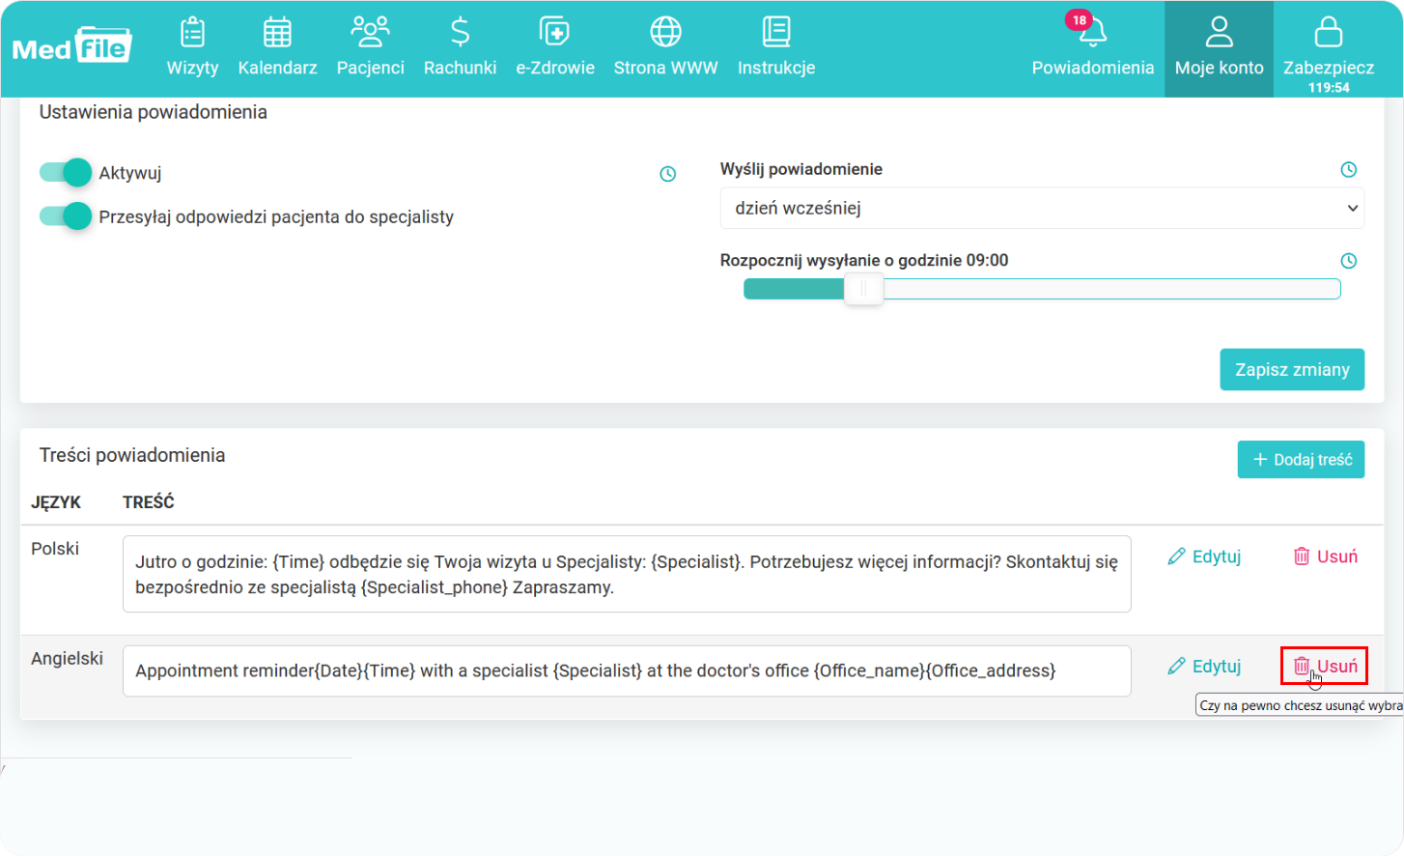Screen dimensions: 1404x856
Task: Click the trash icon in Angielski row
Action: pyautogui.click(x=1302, y=667)
